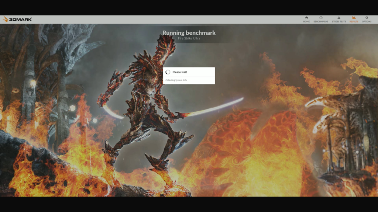Viewport: 378px width, 212px height.
Task: Open the BENCHMARKS text label
Action: point(321,21)
